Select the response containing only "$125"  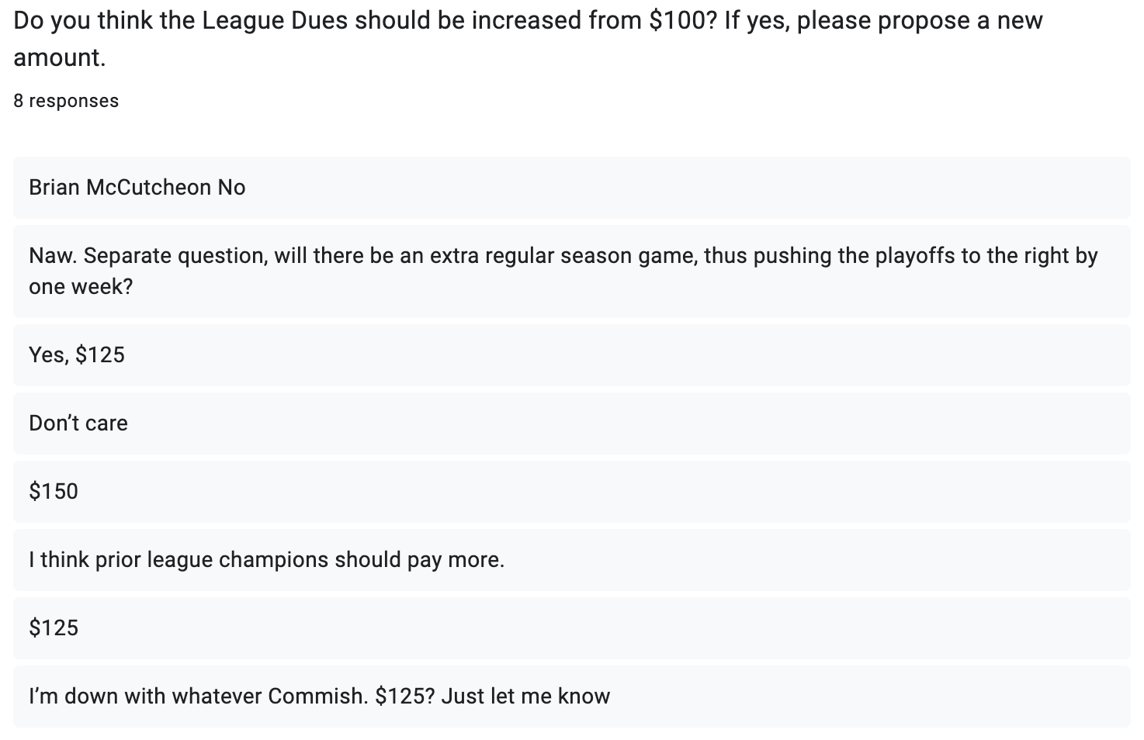tap(571, 628)
